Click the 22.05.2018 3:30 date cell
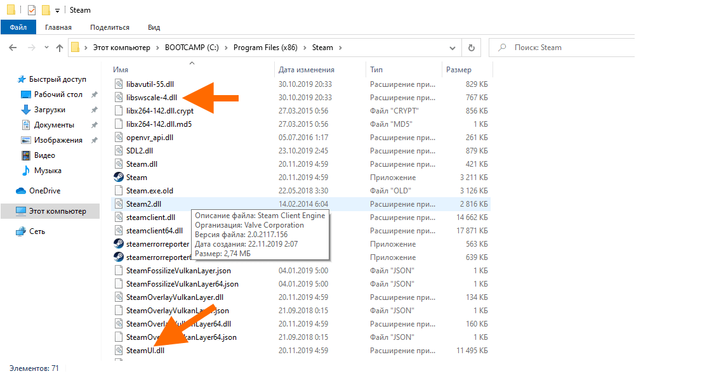Image resolution: width=714 pixels, height=376 pixels. point(303,190)
